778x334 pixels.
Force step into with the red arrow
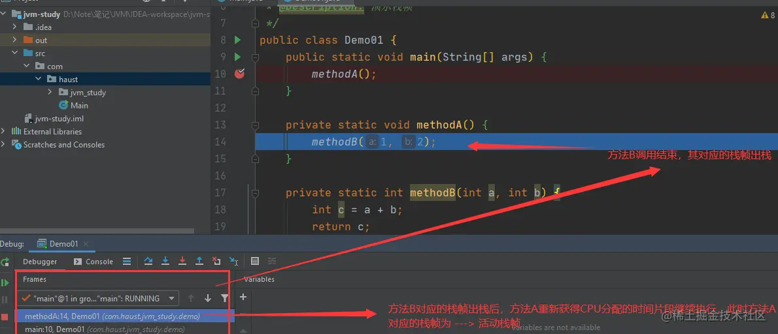182,261
